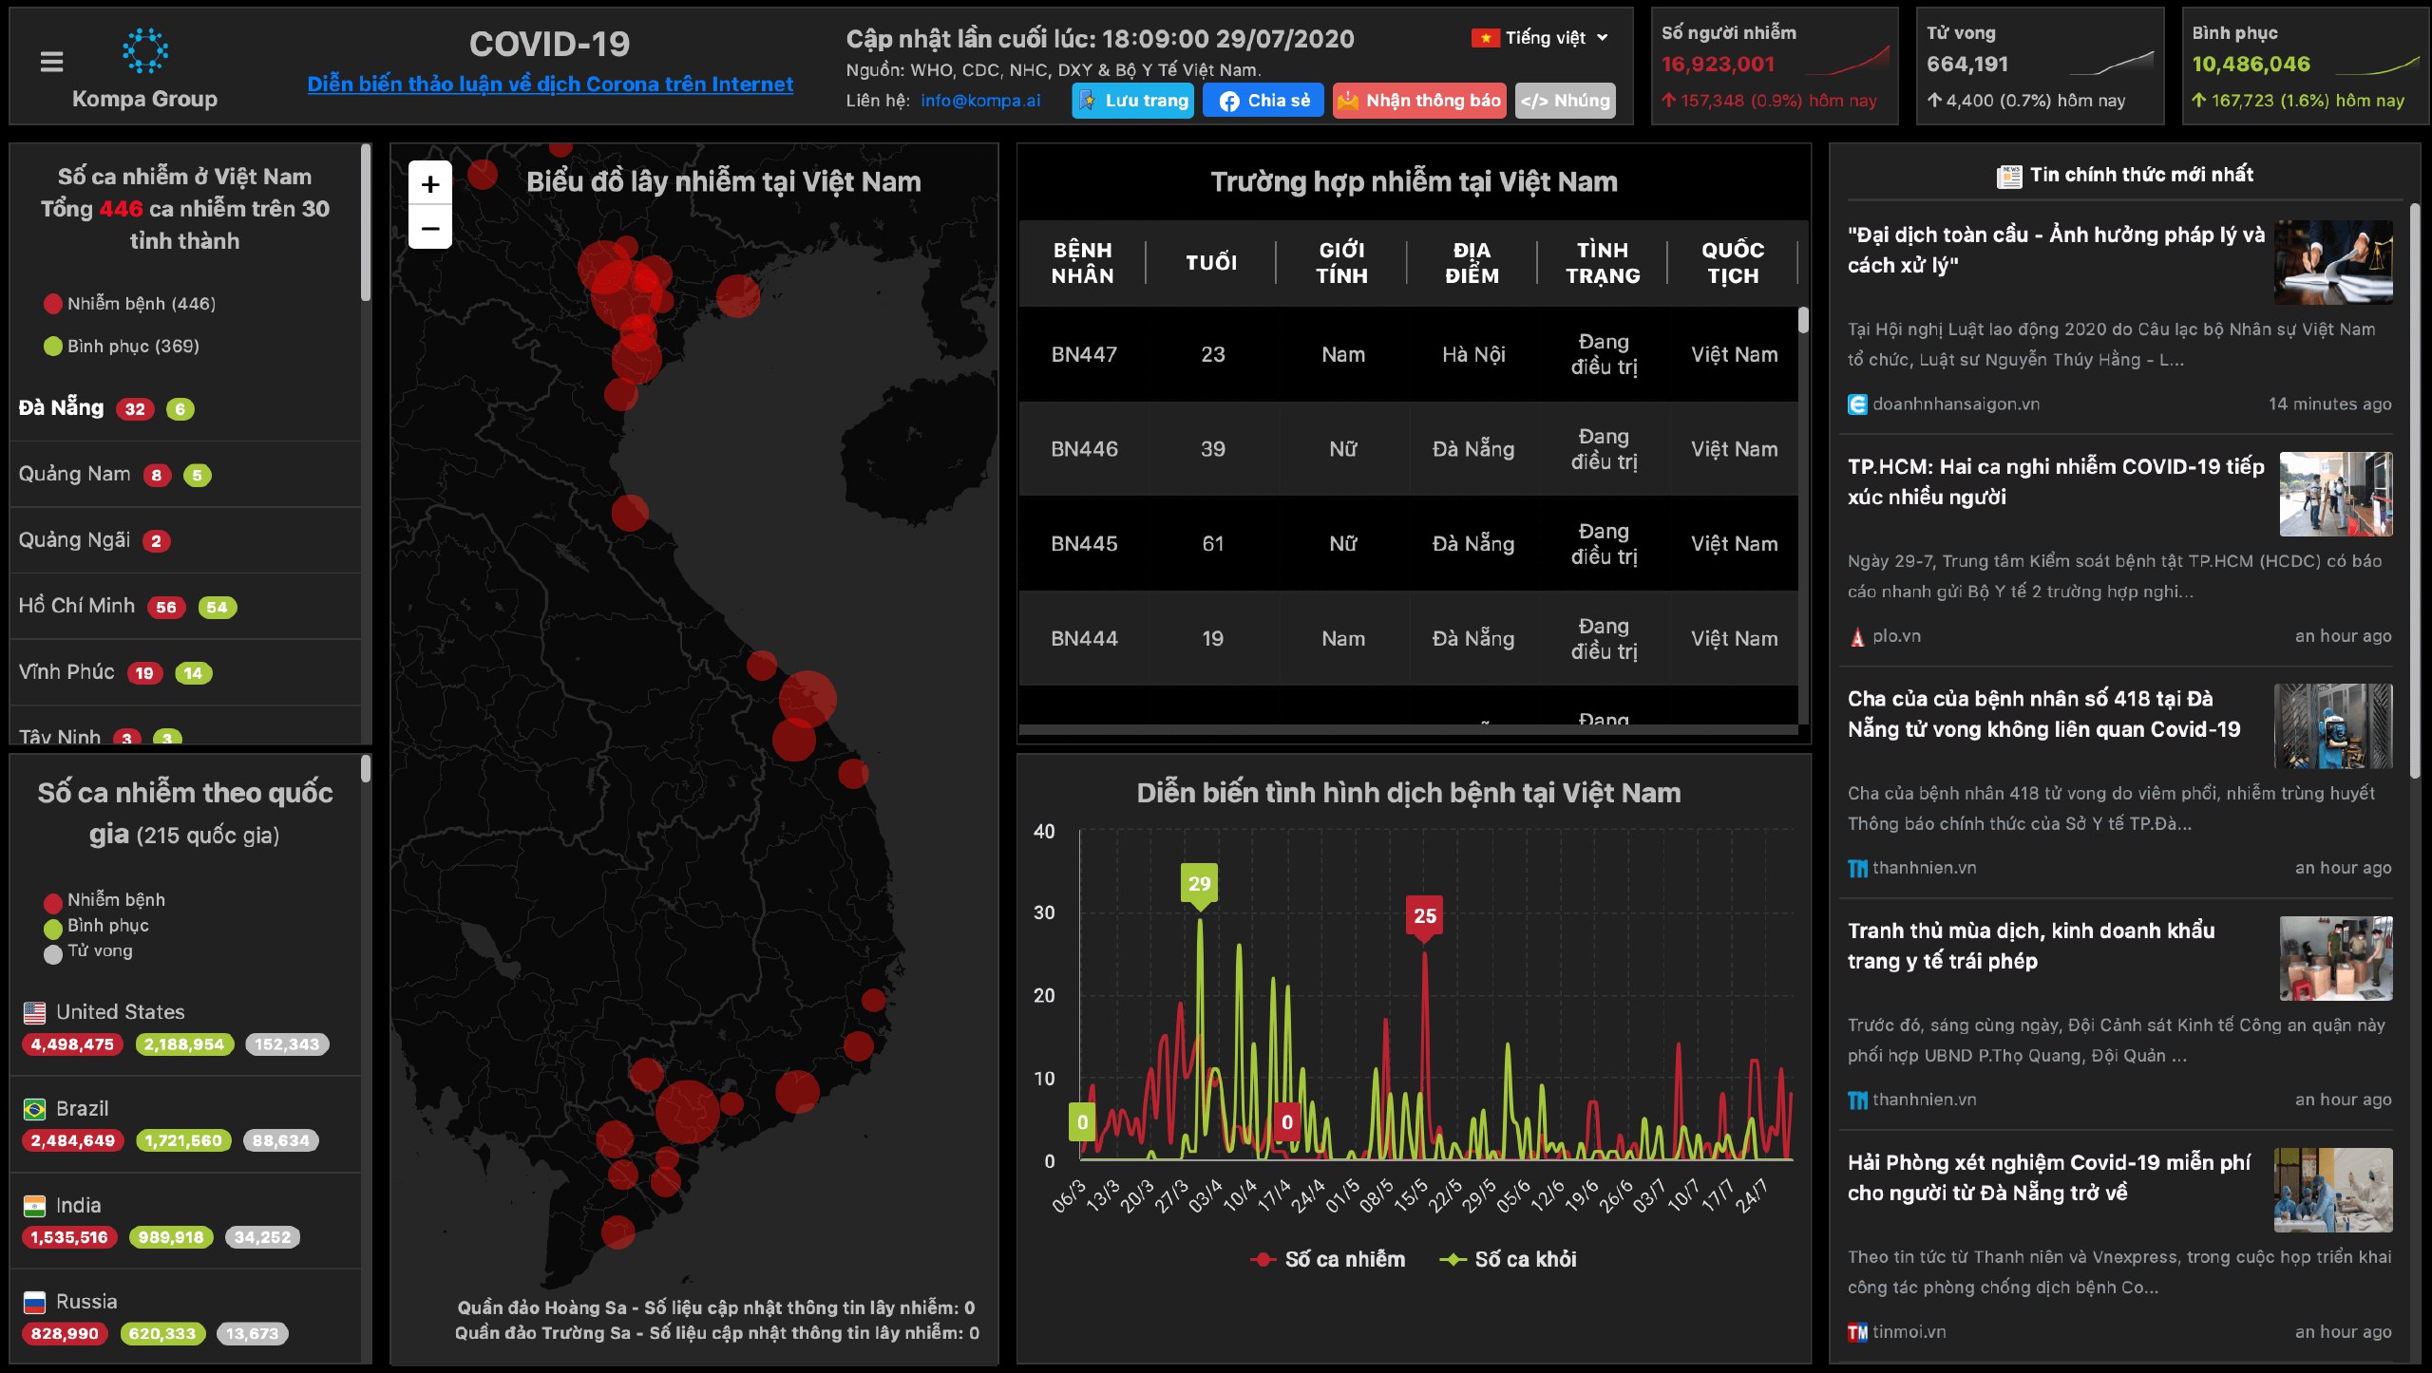
Task: Open Diễn biến thảo luận Corona link
Action: coord(550,85)
